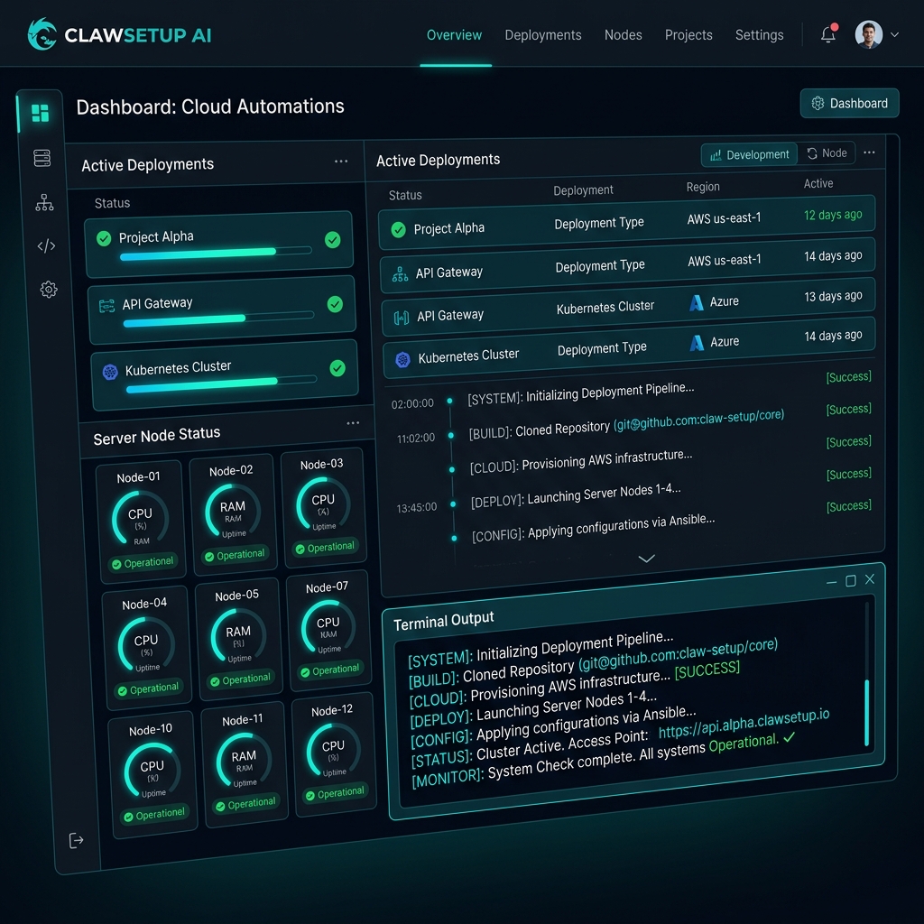
Task: Open the api.alpha.clawsetup.io terminal link
Action: pyautogui.click(x=744, y=724)
